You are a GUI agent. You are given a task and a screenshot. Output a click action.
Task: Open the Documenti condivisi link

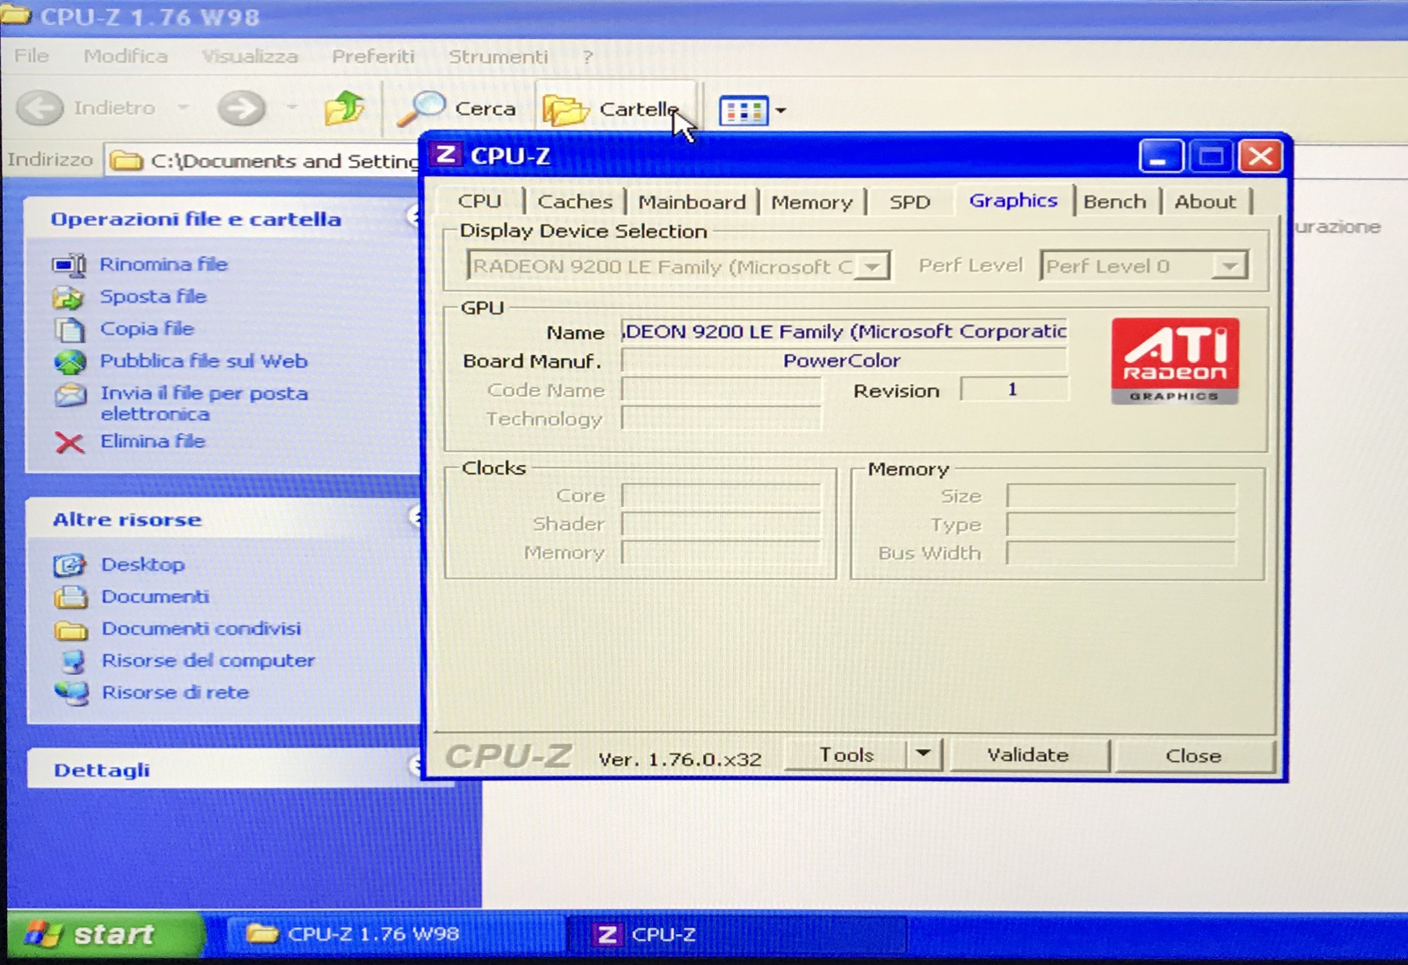tap(201, 629)
